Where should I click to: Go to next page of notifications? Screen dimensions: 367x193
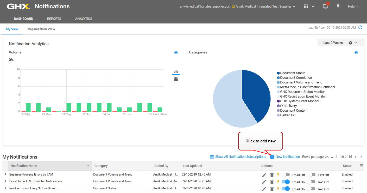click(361, 157)
